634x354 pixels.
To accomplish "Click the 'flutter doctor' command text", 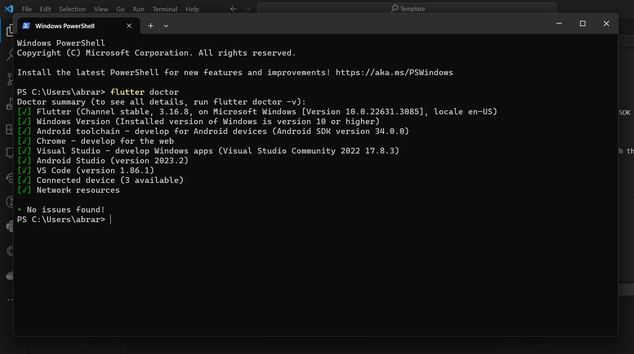I will 145,92.
